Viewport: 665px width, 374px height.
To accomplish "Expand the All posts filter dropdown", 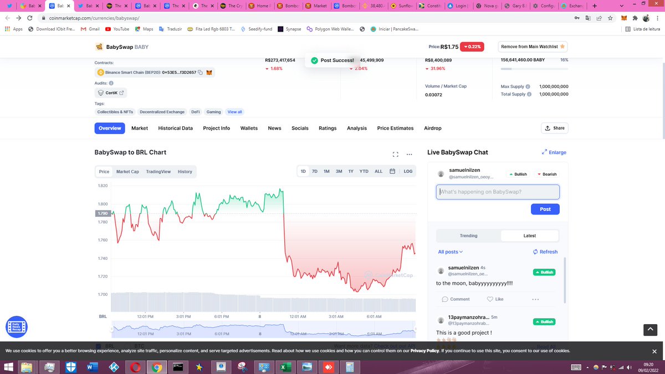I will coord(451,252).
